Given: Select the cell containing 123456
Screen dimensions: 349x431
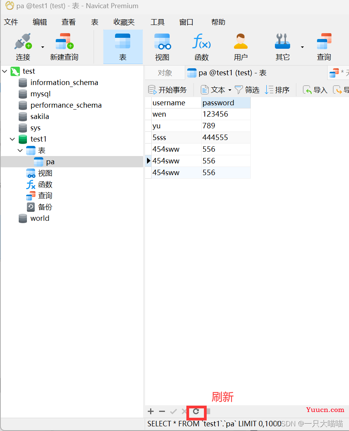Looking at the screenshot, I should [x=226, y=114].
